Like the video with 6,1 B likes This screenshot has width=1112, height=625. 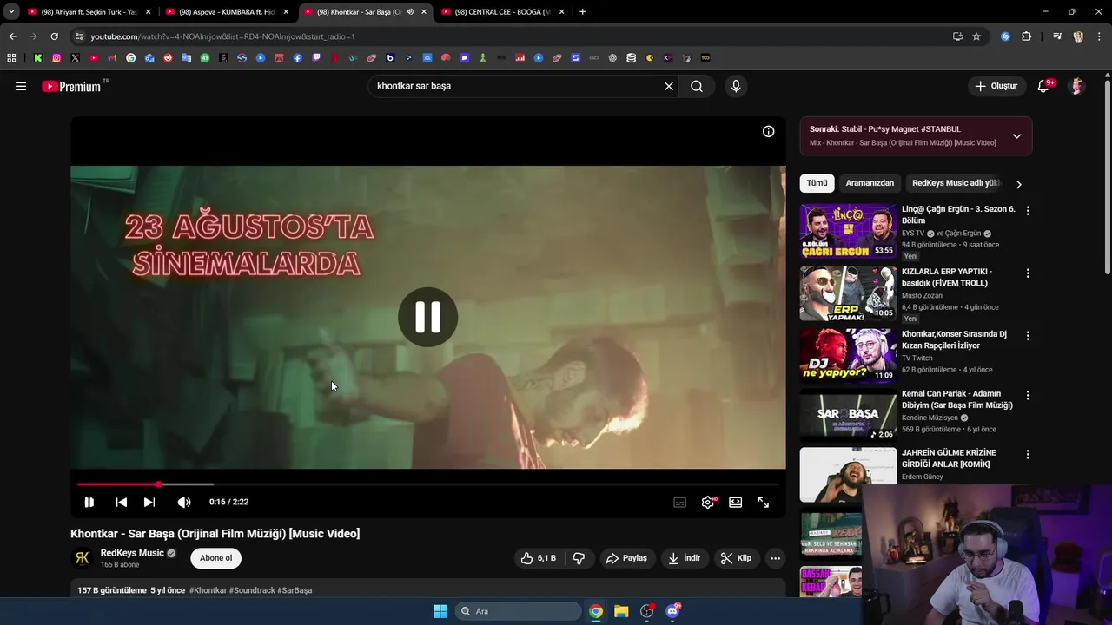538,558
